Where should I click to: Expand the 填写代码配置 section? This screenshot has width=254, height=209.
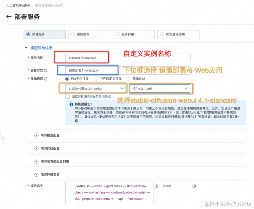(137, 148)
